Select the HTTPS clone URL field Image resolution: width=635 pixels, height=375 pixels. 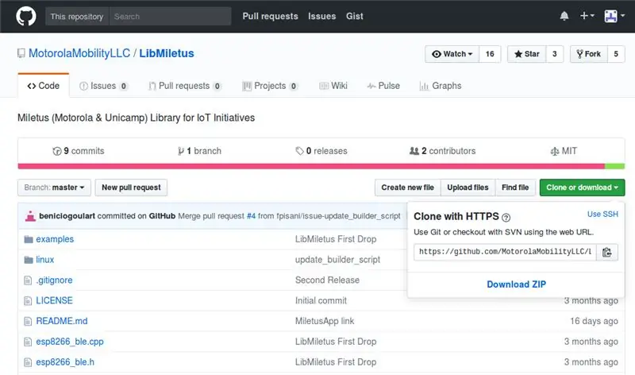505,252
